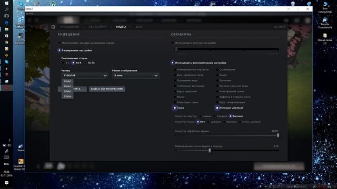
Task: Select the Counter-Strike Global Offensive desktop icon
Action: pyautogui.click(x=20, y=164)
